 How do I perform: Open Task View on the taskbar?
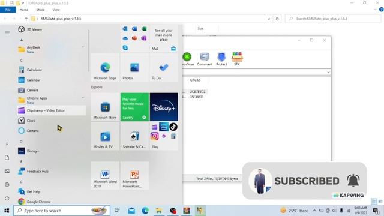[x=117, y=211]
